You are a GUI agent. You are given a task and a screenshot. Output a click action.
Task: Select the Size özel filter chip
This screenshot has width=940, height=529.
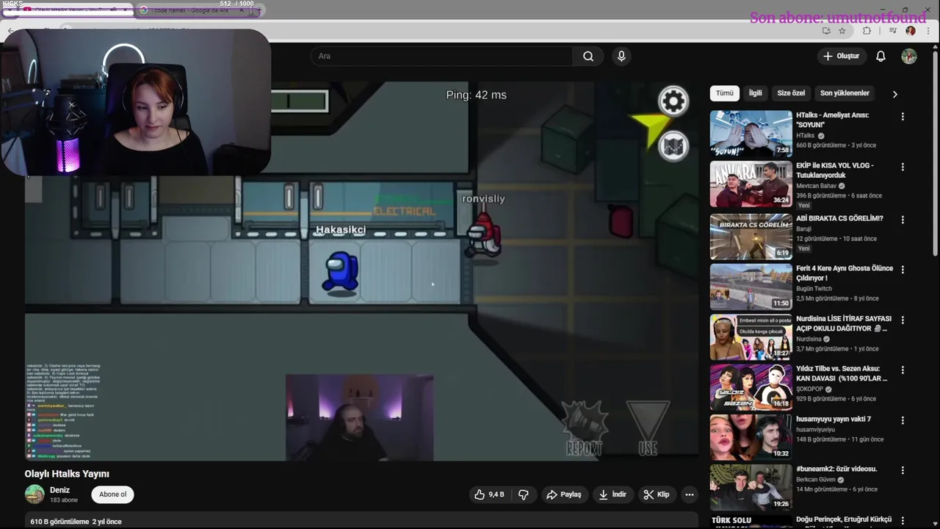click(x=791, y=93)
